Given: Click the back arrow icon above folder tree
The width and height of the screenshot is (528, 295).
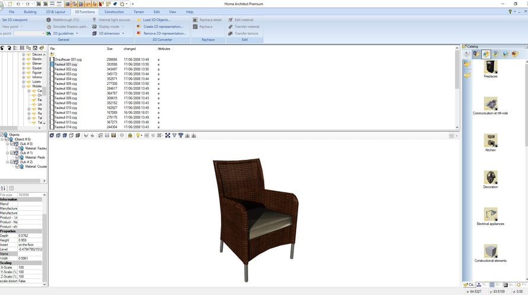Looking at the screenshot, I should pyautogui.click(x=2, y=48).
